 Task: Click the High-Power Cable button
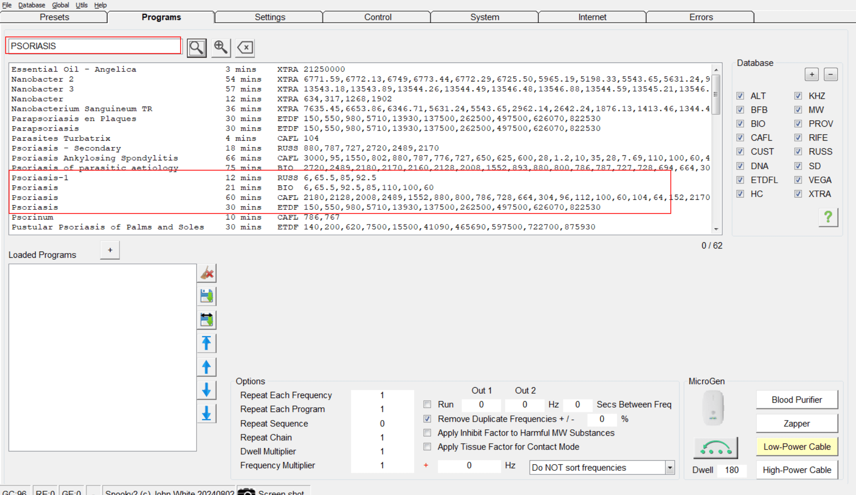(797, 470)
